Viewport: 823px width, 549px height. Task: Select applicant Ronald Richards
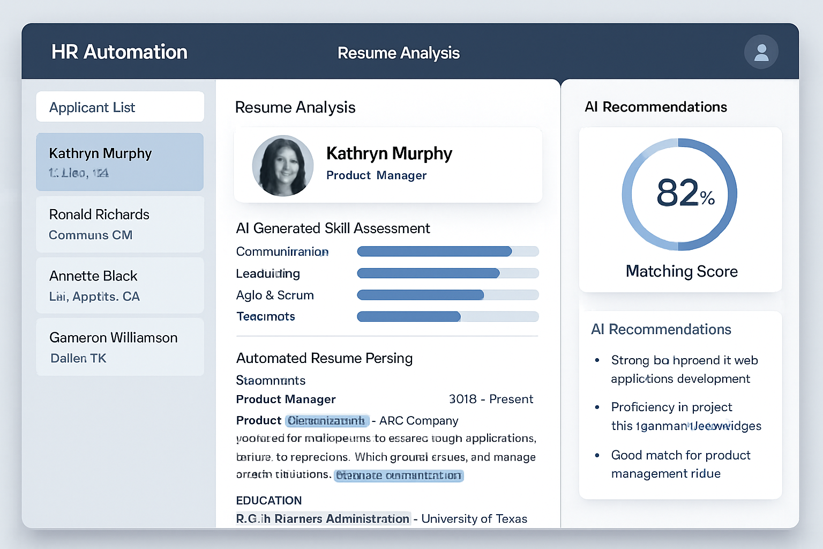click(120, 224)
